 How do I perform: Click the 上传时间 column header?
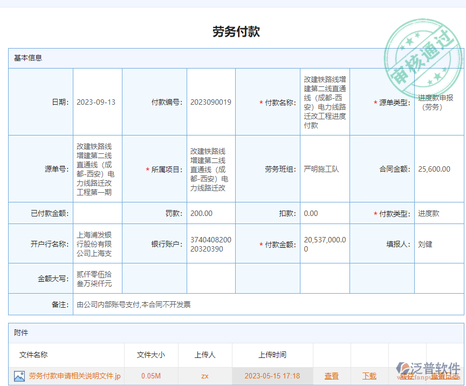coord(273,355)
